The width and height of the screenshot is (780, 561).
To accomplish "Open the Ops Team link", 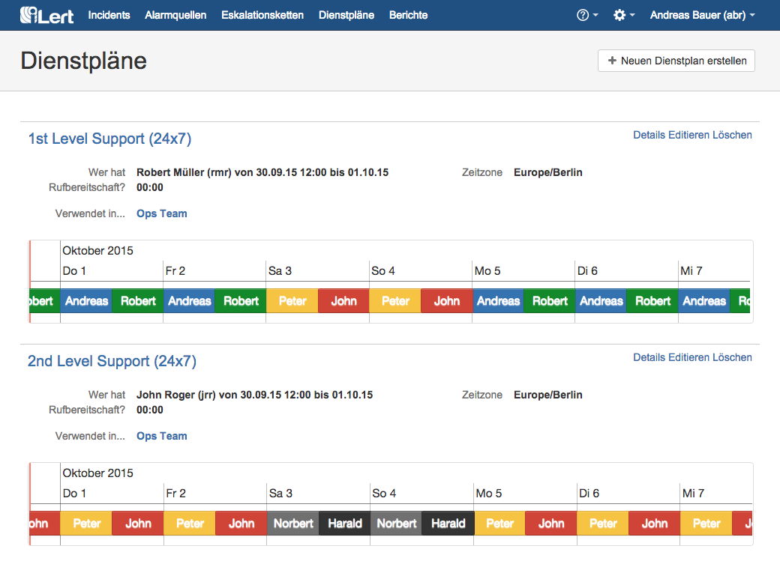I will tap(161, 213).
